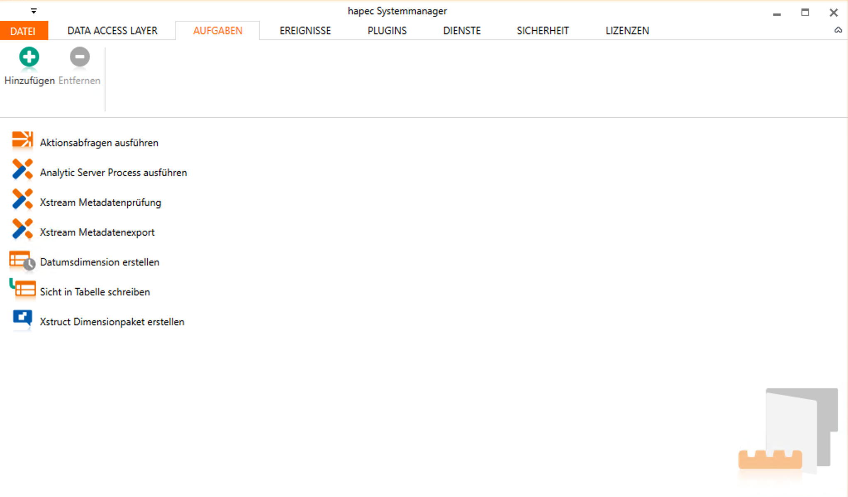Viewport: 848px width, 497px height.
Task: Click the Xstream Metadatenprüfung icon
Action: pos(22,200)
